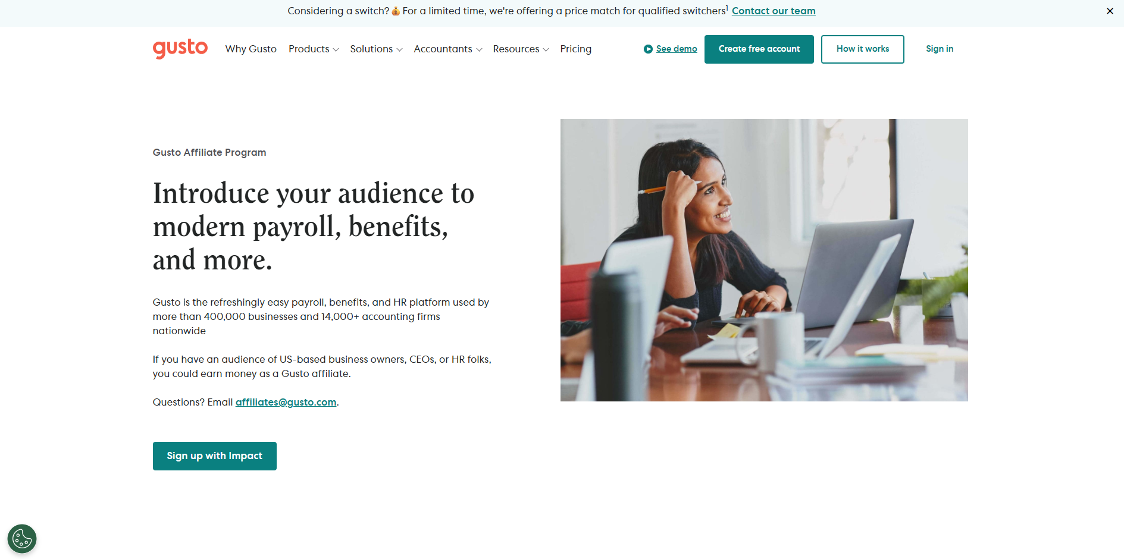The height and width of the screenshot is (559, 1124).
Task: Dismiss the price match banner
Action: 1110,11
